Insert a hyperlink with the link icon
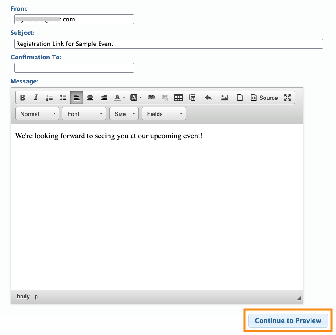This screenshot has width=336, height=335. click(151, 98)
